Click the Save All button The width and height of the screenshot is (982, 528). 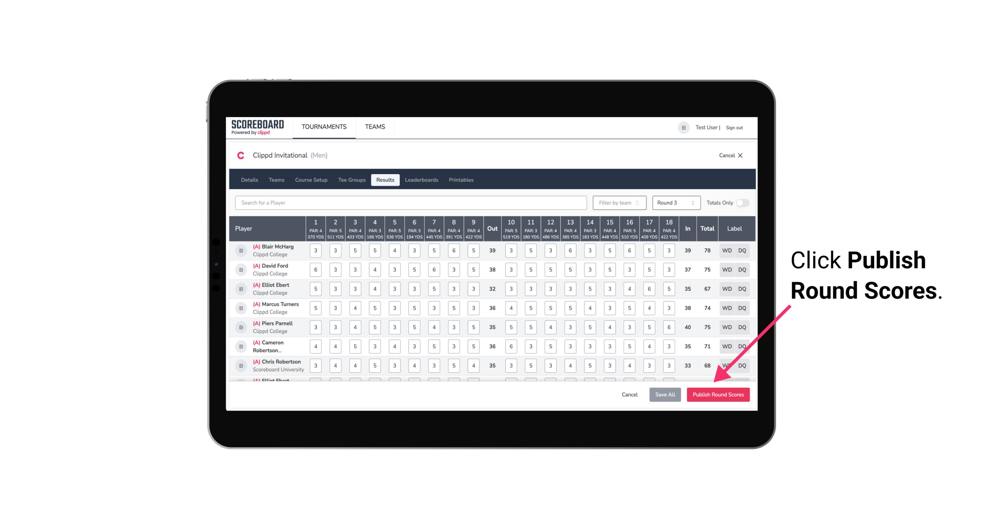point(665,394)
